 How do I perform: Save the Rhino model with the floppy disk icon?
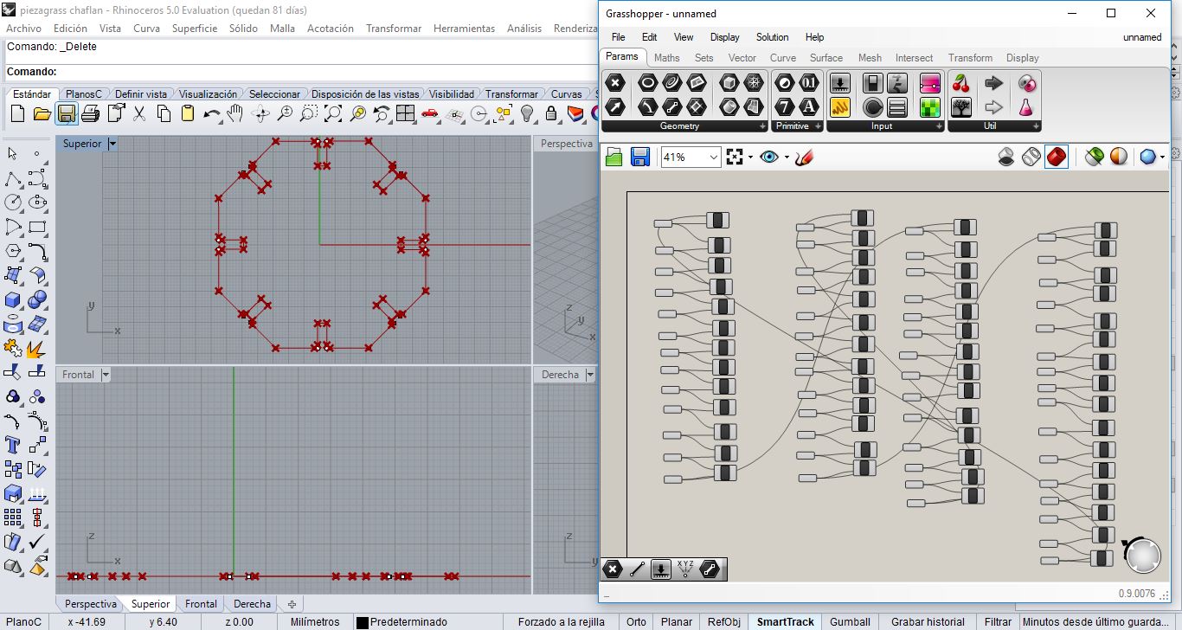[x=66, y=113]
